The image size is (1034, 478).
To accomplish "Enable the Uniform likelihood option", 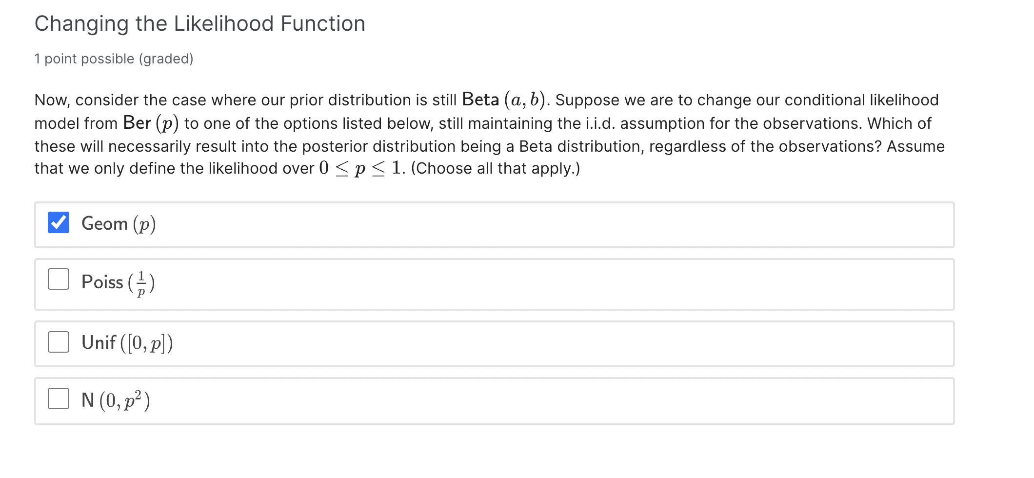I will tap(58, 341).
